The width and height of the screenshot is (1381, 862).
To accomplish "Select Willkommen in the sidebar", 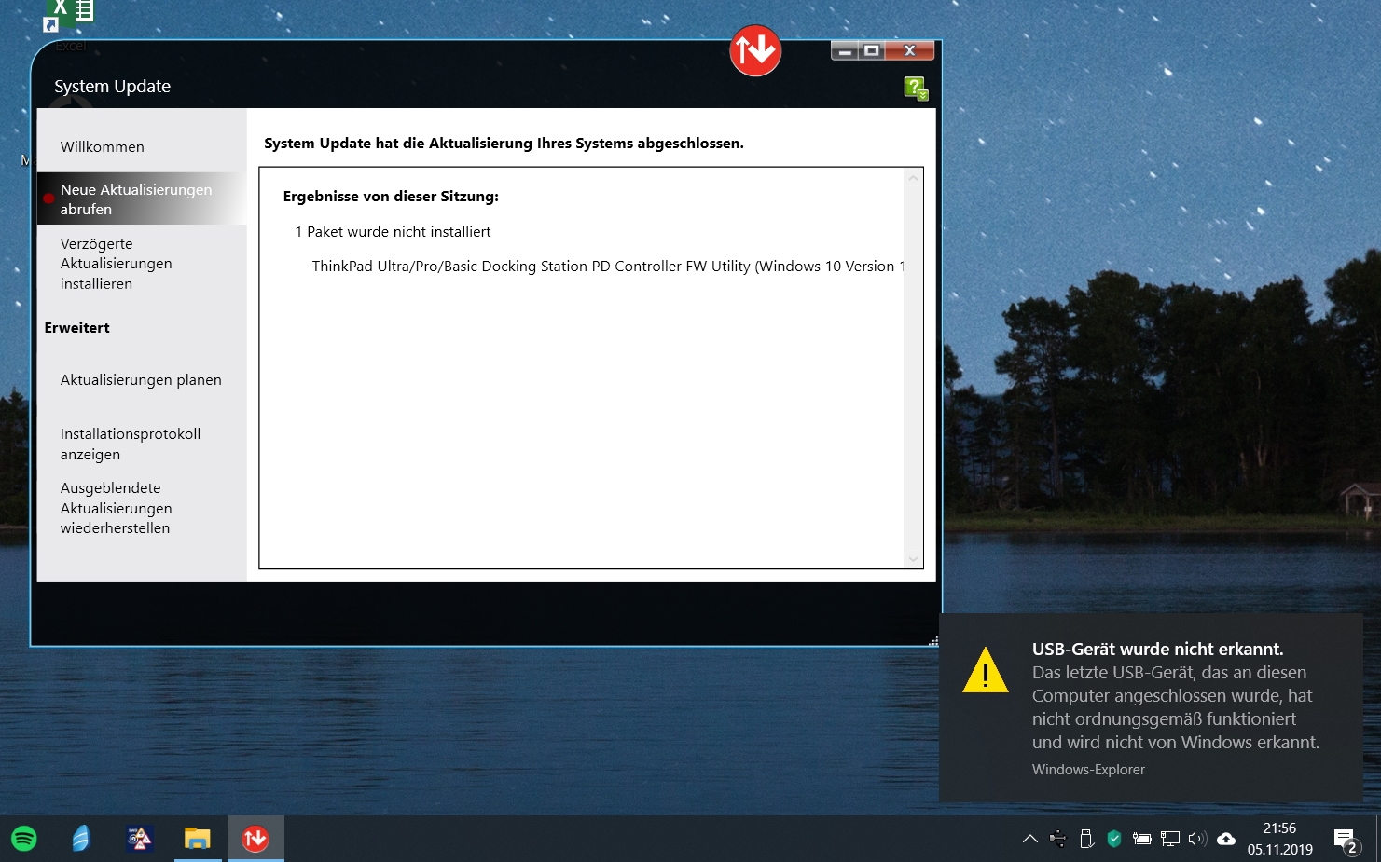I will pyautogui.click(x=103, y=147).
